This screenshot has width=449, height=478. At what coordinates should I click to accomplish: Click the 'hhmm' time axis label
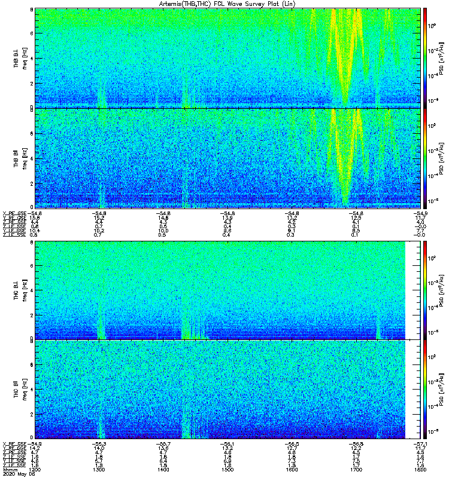(x=10, y=470)
